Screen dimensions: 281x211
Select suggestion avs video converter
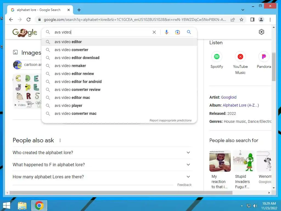(x=119, y=50)
